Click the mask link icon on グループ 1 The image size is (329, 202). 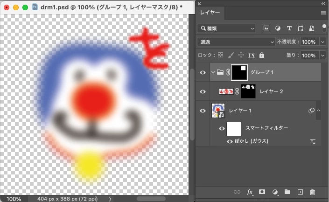(x=228, y=72)
